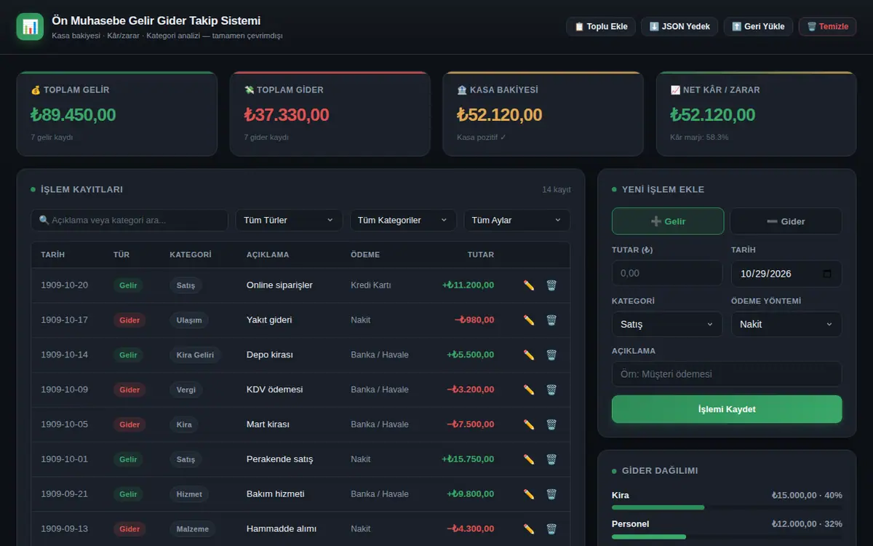Edit the Online siparişler record
Viewport: 873px width, 546px height.
pyautogui.click(x=529, y=285)
